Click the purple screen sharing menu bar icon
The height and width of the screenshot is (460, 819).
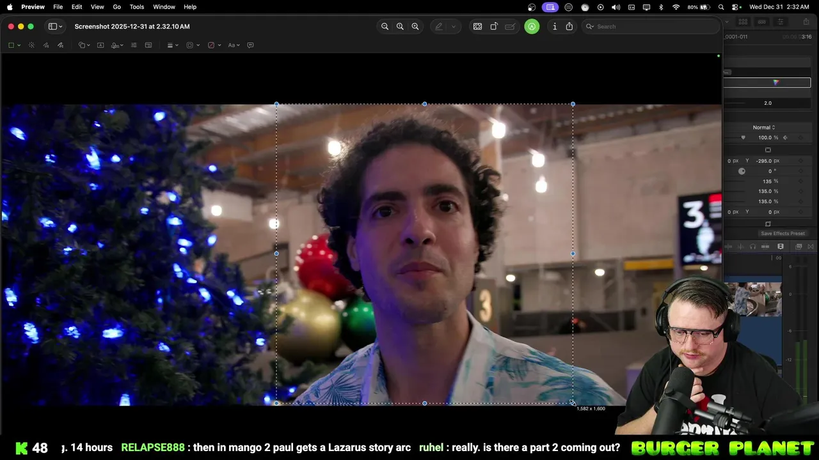click(550, 7)
